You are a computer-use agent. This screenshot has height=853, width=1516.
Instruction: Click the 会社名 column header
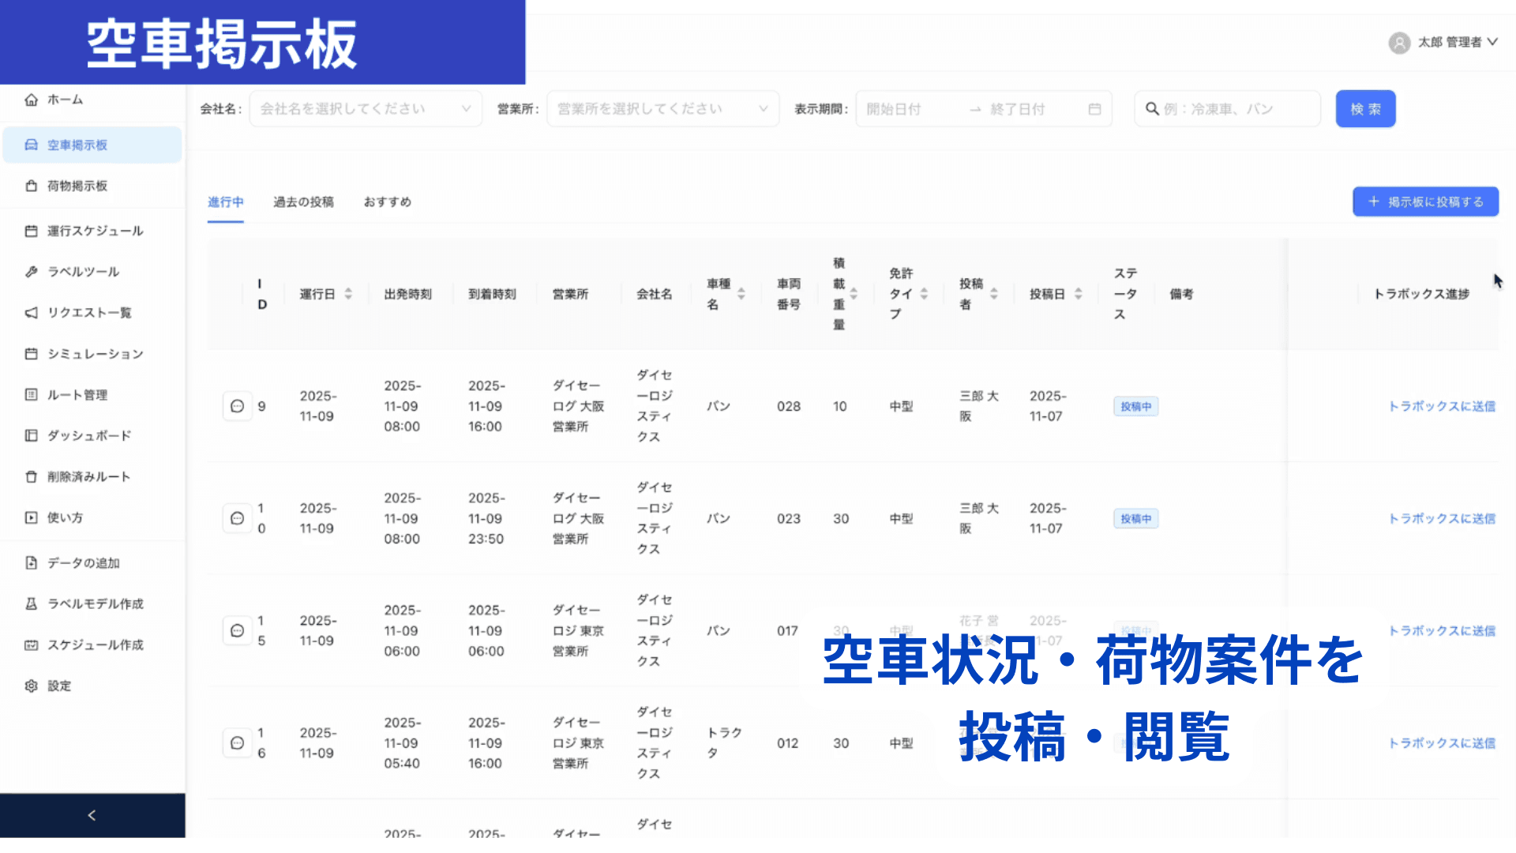(655, 294)
